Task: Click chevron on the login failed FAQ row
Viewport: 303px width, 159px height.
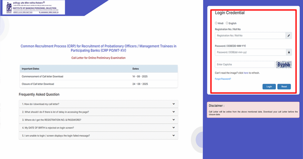Action: (173, 136)
